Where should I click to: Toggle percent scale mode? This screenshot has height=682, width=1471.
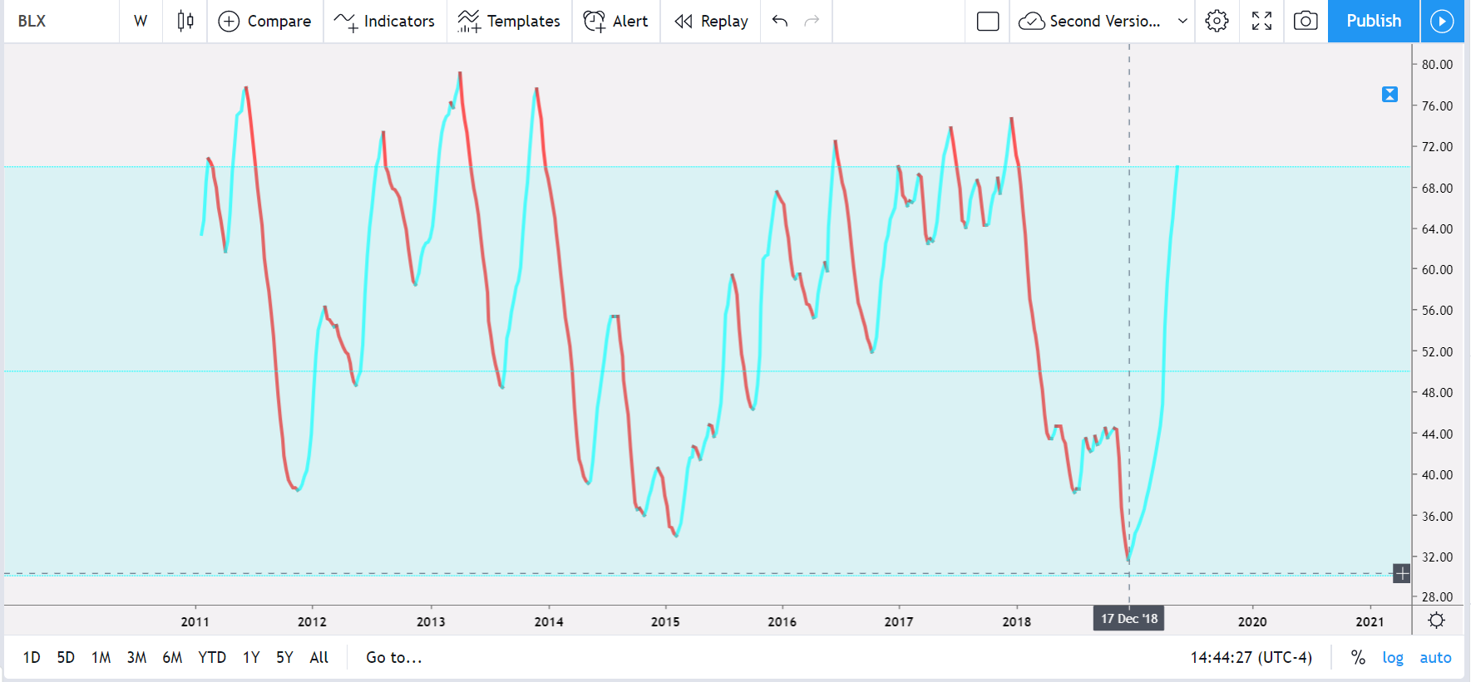(x=1358, y=658)
